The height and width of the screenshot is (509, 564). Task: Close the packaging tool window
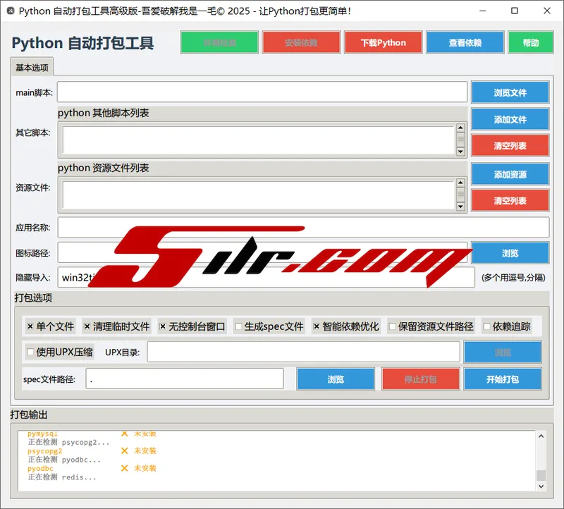coord(547,11)
